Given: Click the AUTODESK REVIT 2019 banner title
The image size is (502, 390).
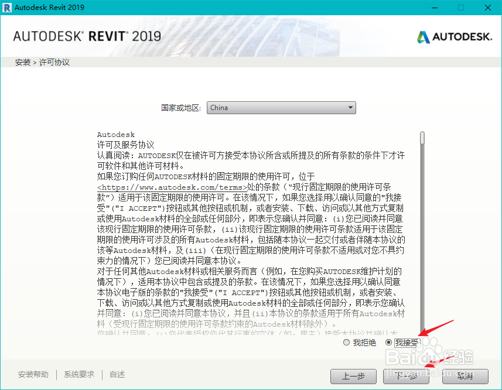Looking at the screenshot, I should tap(87, 36).
